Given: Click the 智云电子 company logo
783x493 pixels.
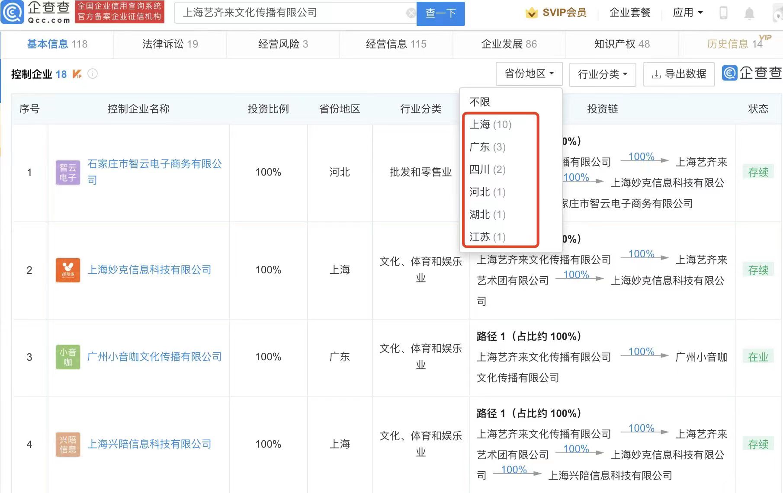Looking at the screenshot, I should pyautogui.click(x=68, y=172).
